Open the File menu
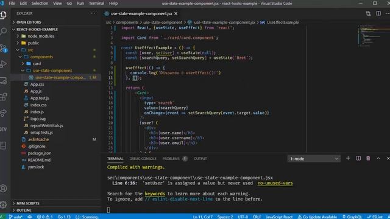Screen dimensions: 390x219 coord(12,3)
